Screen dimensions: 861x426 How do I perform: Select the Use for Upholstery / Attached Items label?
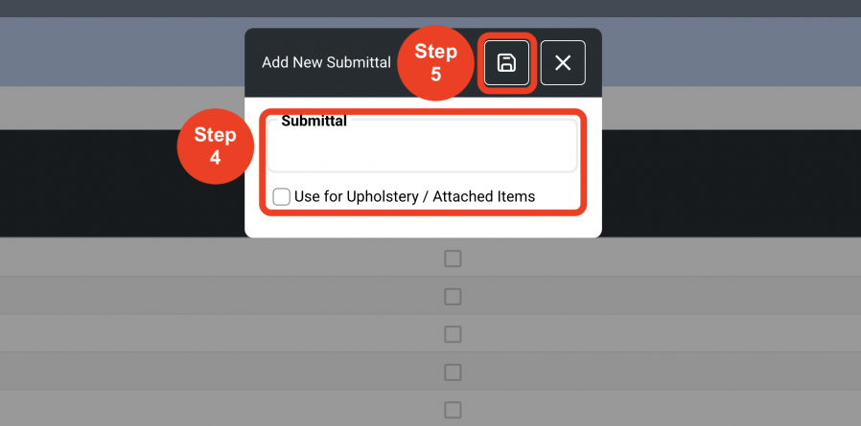point(414,196)
